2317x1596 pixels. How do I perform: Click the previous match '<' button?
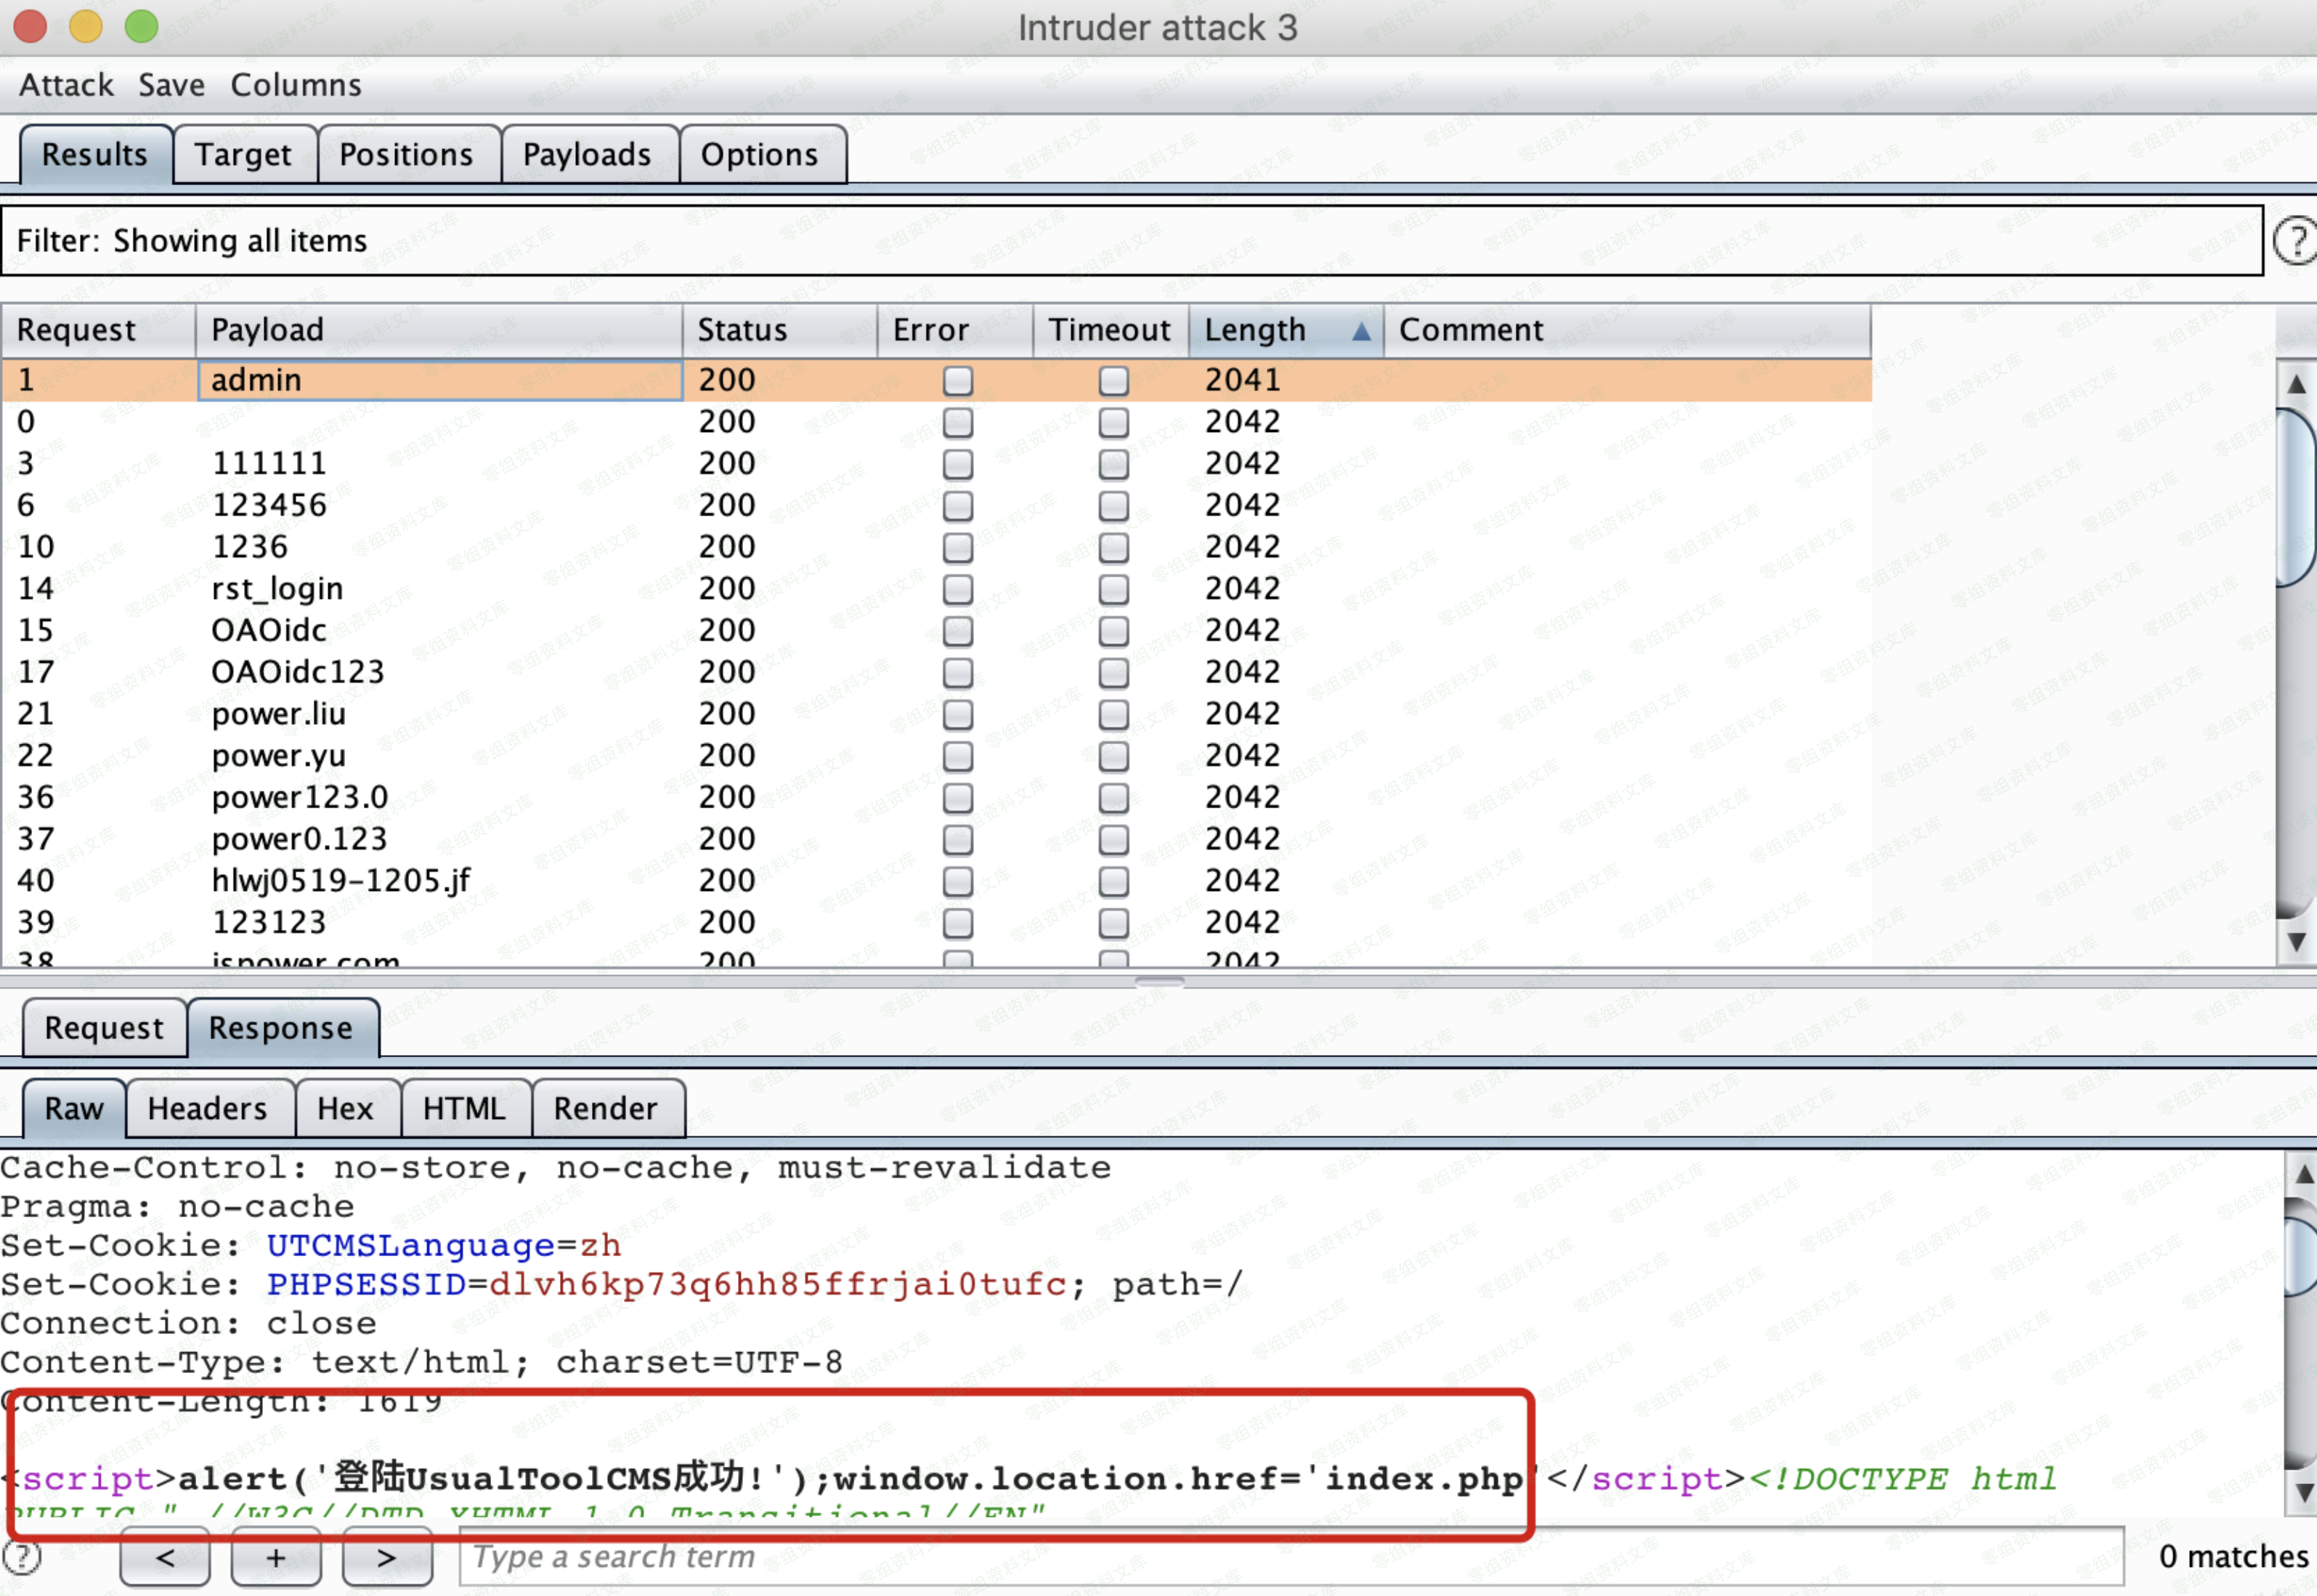tap(165, 1557)
